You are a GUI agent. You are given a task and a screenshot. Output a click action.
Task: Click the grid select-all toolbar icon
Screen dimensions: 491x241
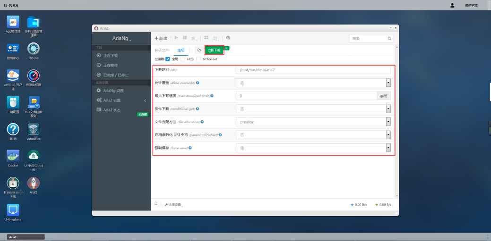[x=206, y=38]
